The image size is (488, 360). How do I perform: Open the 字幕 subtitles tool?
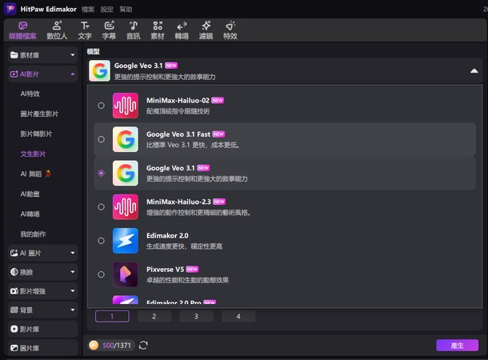[109, 30]
